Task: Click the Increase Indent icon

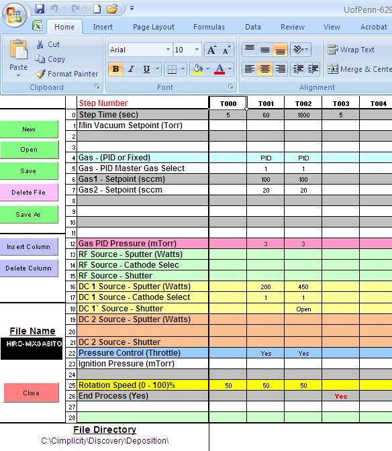Action: (313, 69)
